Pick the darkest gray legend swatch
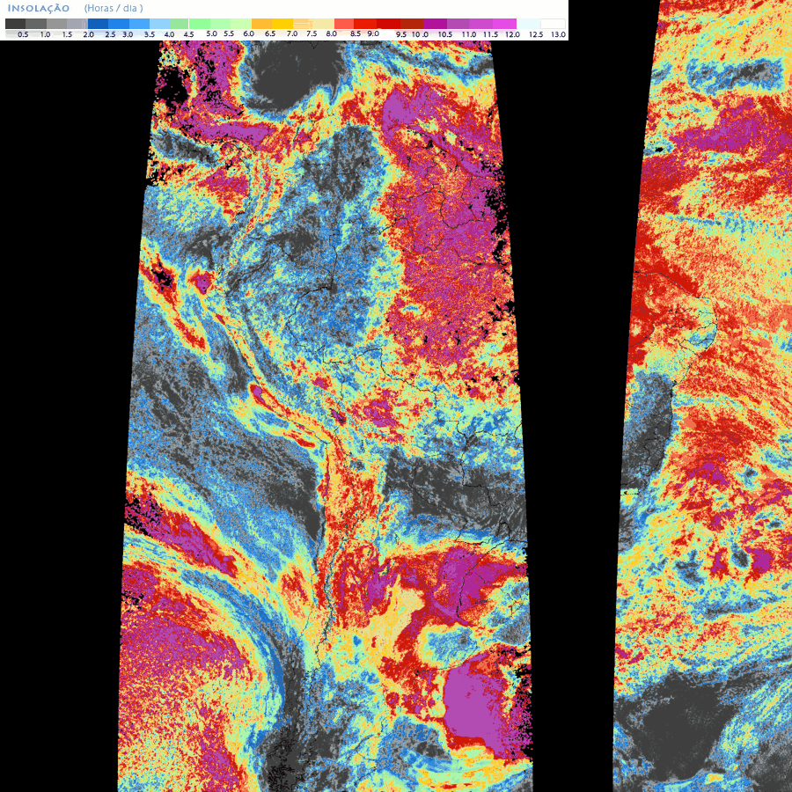 [16, 24]
